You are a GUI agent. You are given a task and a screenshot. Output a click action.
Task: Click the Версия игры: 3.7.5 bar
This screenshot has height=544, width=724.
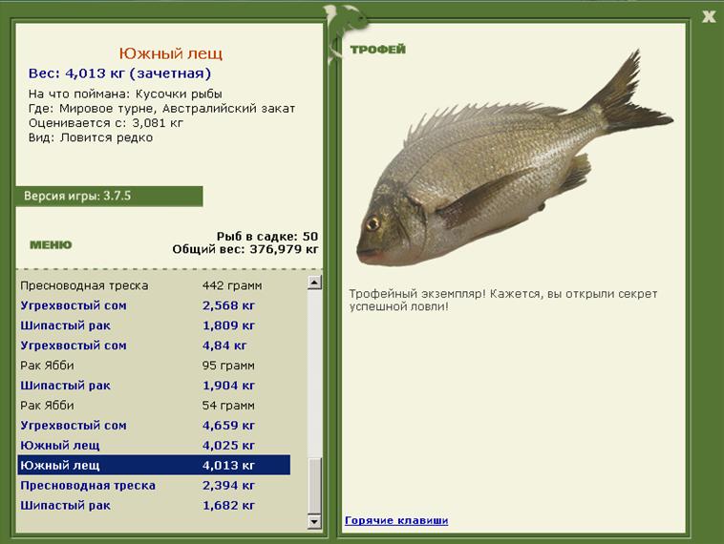pos(110,196)
